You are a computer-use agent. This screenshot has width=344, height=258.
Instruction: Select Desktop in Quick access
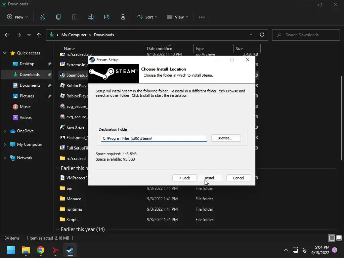click(27, 64)
